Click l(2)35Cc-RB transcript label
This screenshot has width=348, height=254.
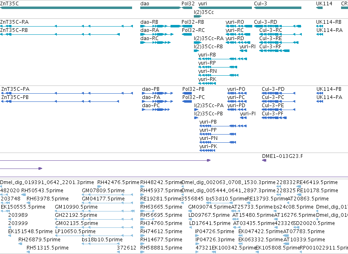[208, 46]
